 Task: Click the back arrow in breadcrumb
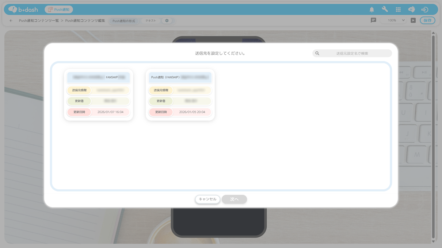click(11, 21)
